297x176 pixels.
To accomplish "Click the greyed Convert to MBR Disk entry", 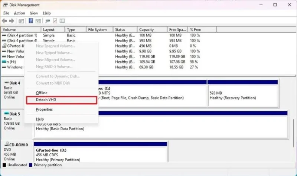I will point(62,83).
